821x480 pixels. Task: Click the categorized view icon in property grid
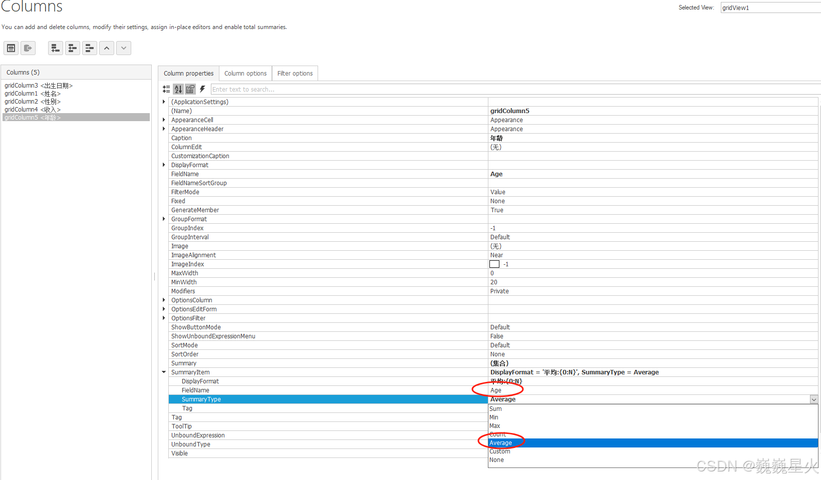coord(166,89)
